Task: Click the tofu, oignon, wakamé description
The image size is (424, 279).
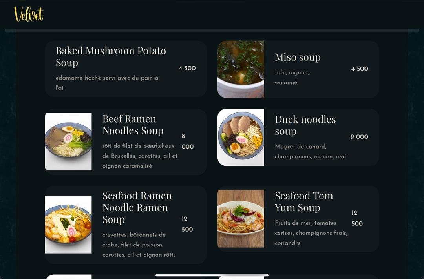Action: click(x=292, y=78)
